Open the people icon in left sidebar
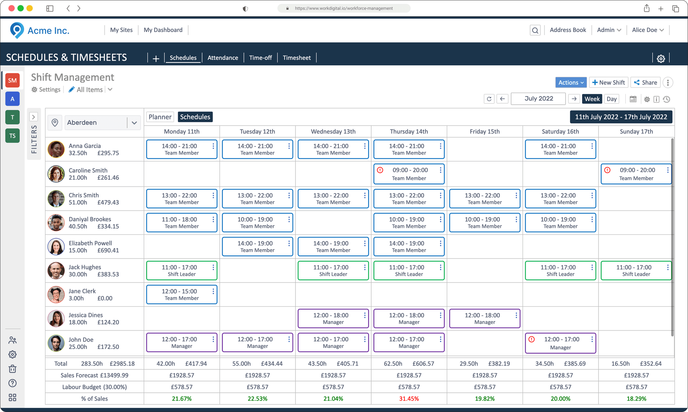688x412 pixels. coord(12,340)
